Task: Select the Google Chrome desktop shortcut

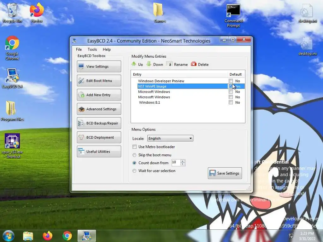Action: point(12,48)
